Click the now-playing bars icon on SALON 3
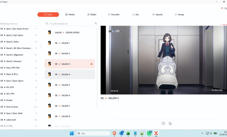The image size is (227, 137). tap(91, 64)
